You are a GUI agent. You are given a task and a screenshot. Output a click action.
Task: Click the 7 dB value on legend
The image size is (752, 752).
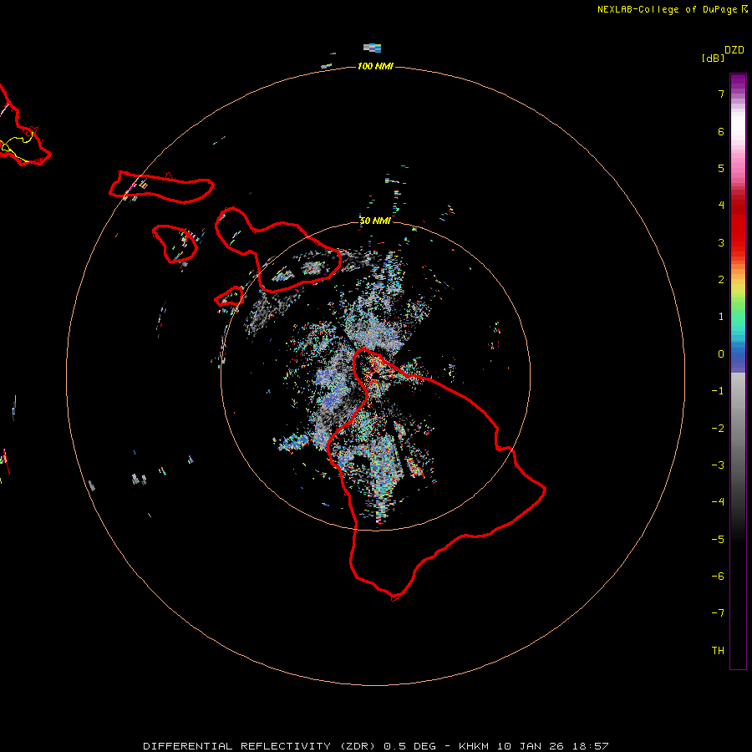tap(721, 94)
